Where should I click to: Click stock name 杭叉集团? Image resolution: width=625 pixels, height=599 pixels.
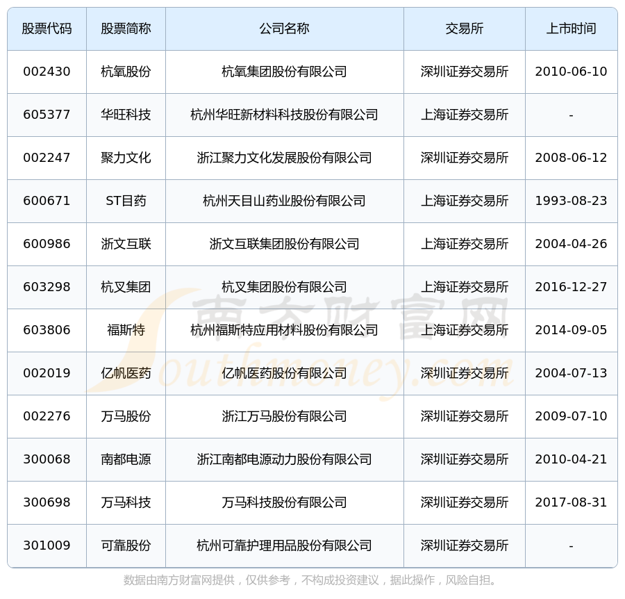(126, 287)
